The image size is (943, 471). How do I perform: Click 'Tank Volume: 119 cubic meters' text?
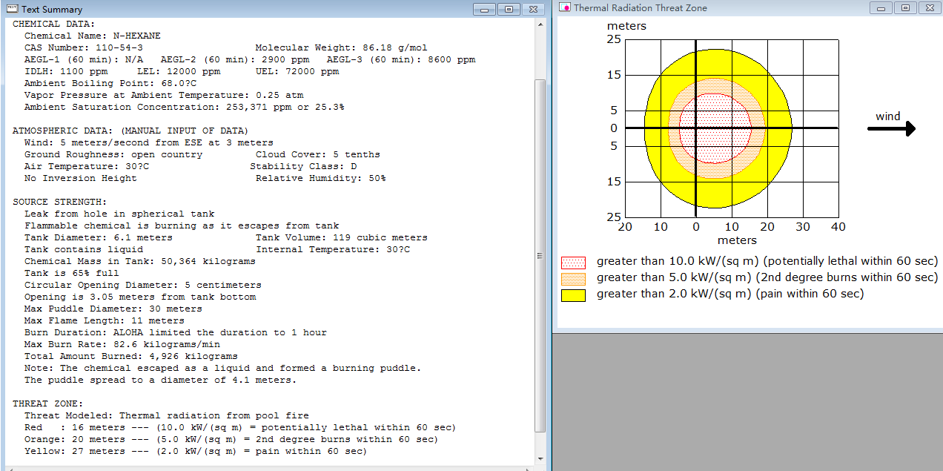coord(342,237)
